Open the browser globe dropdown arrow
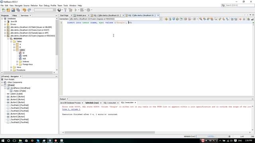Screen dimensions: 255x143 pyautogui.click(x=62, y=10)
